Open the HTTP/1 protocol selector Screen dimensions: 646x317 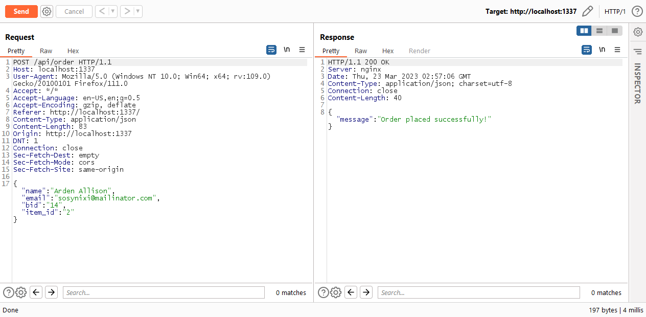(615, 11)
